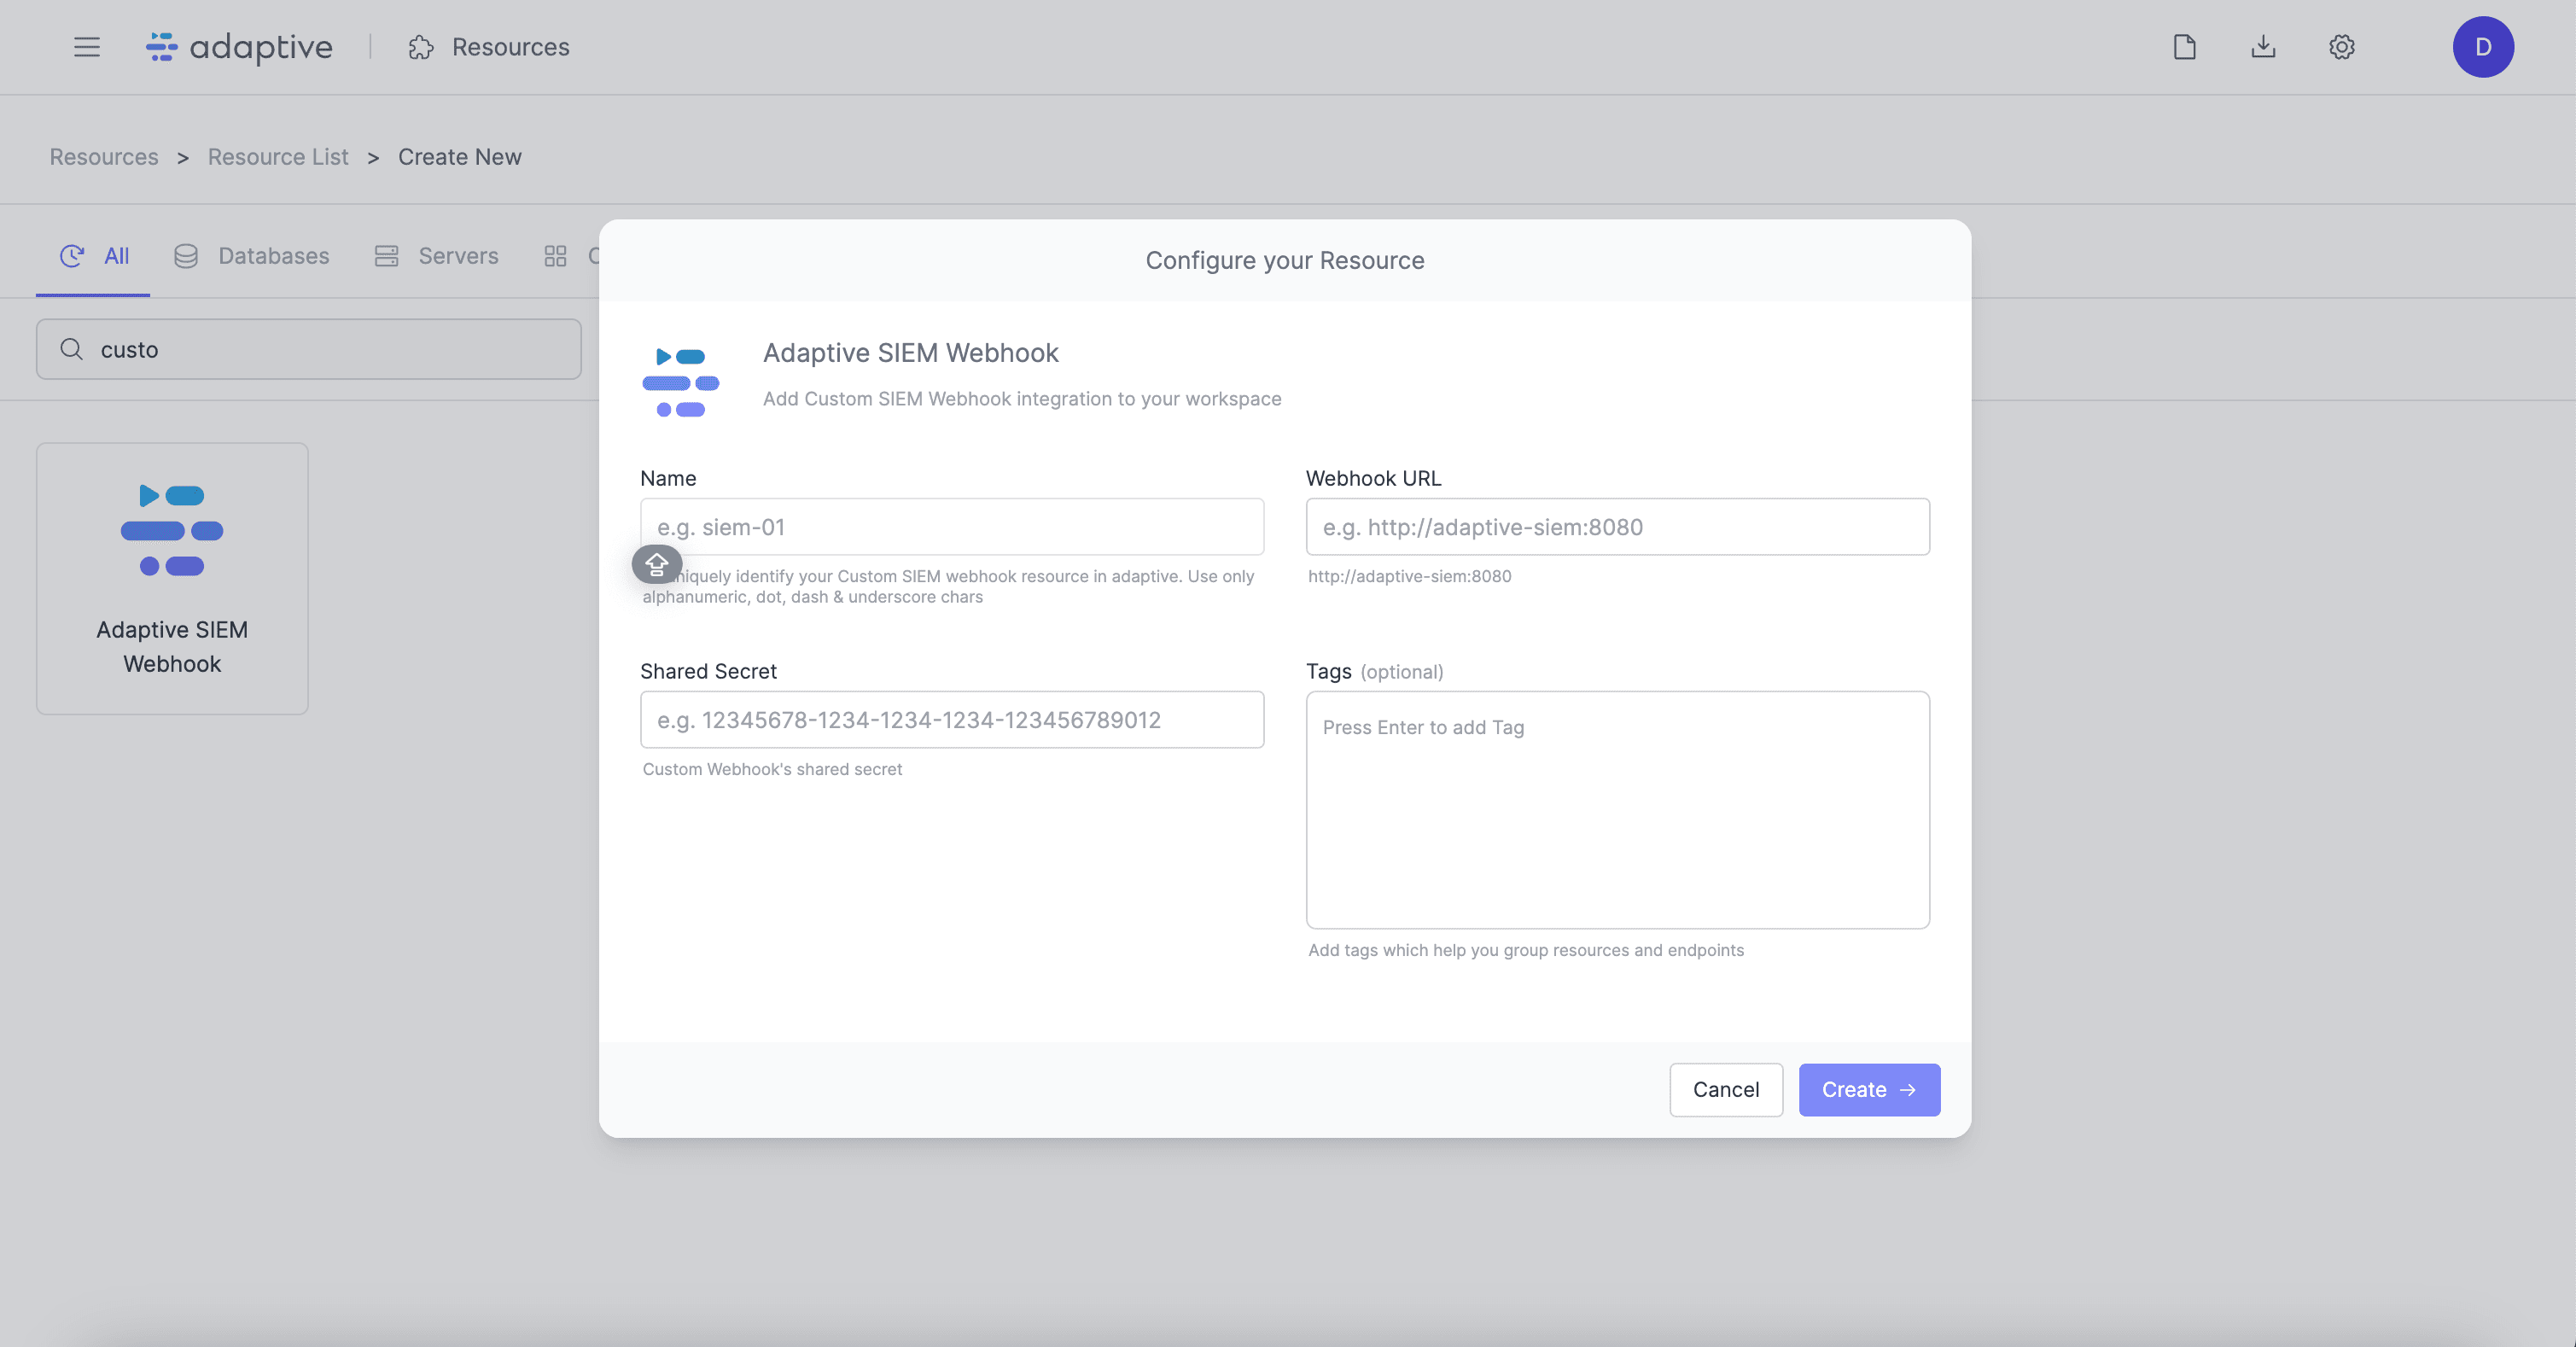Click inside the Tags text area
Image resolution: width=2576 pixels, height=1347 pixels.
(x=1618, y=810)
